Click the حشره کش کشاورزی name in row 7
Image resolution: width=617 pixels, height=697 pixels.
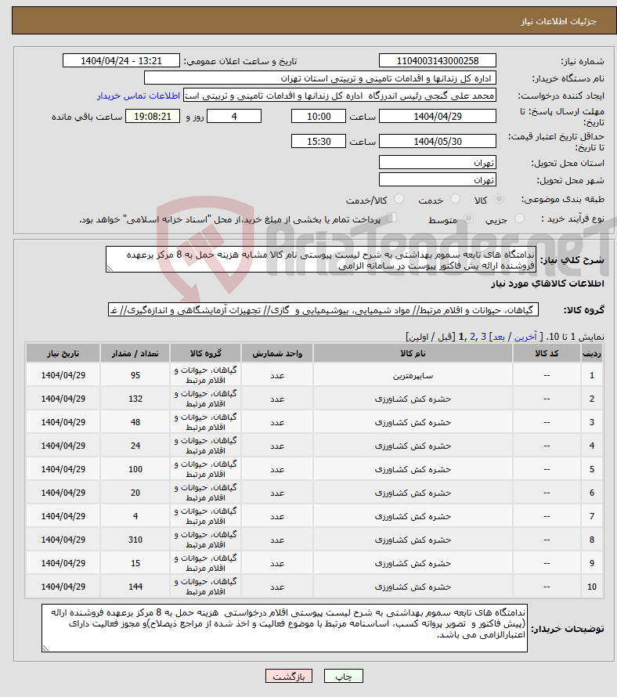[x=413, y=517]
